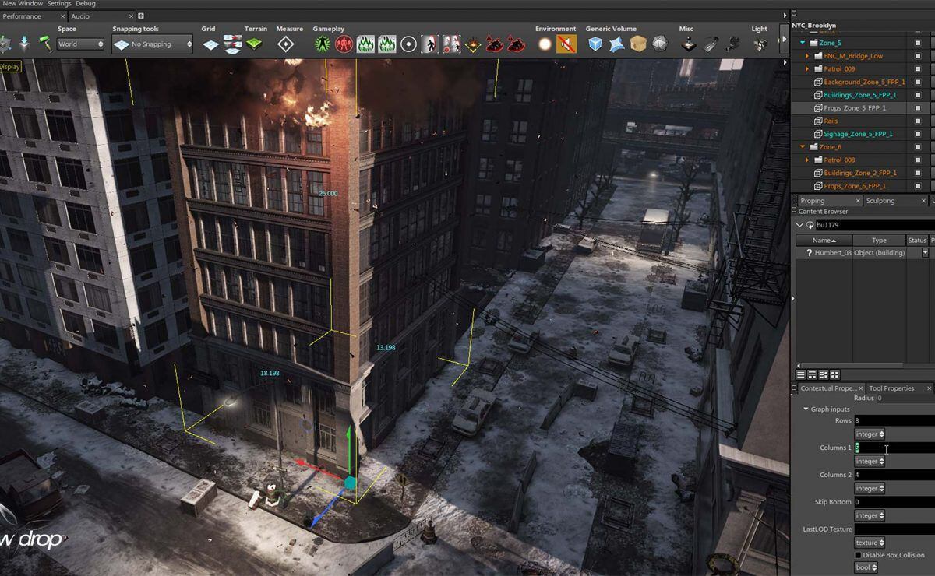Open the Settings menu

(59, 4)
